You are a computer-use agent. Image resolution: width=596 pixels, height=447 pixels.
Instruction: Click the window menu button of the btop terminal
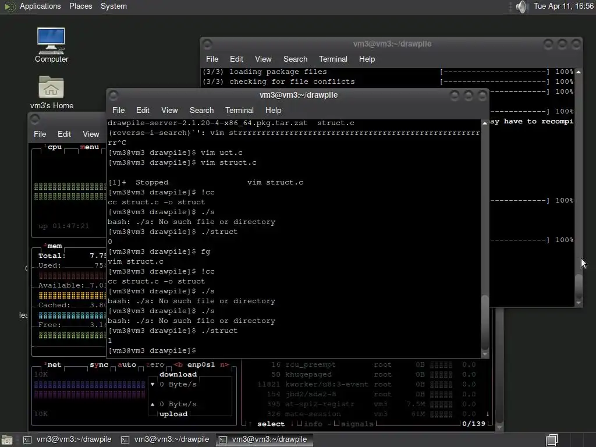click(35, 119)
